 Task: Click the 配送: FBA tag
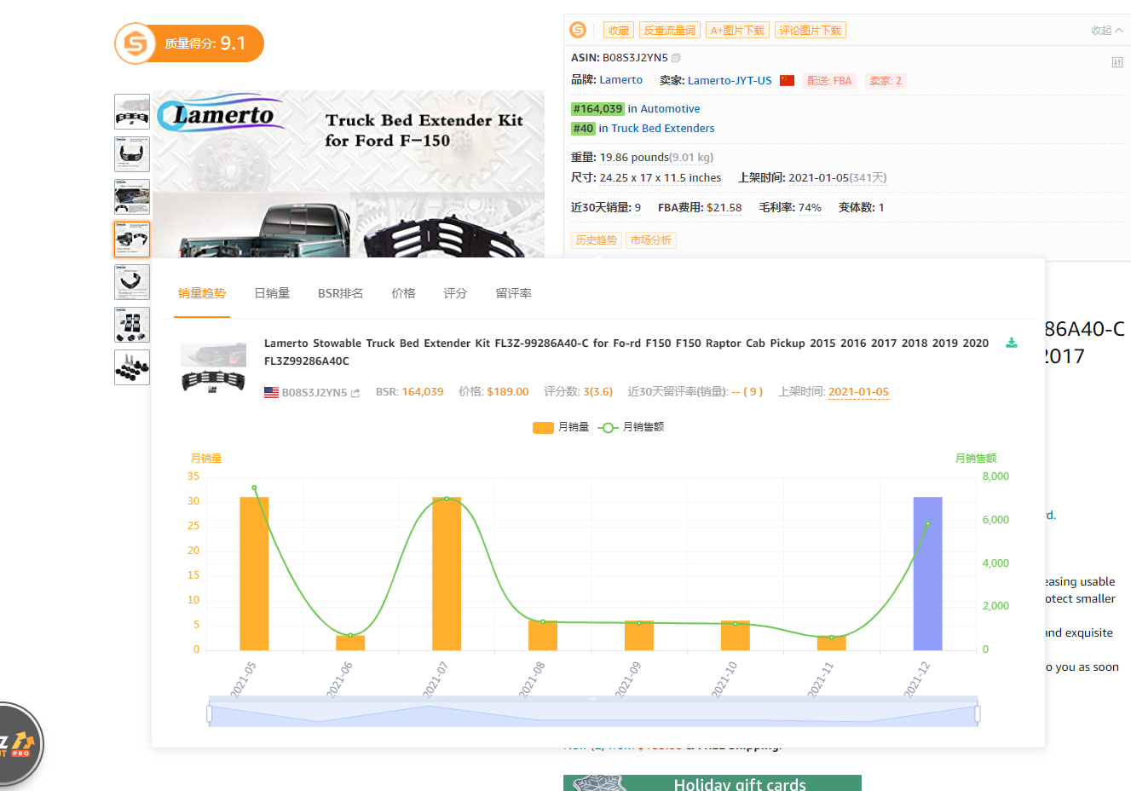coord(829,81)
